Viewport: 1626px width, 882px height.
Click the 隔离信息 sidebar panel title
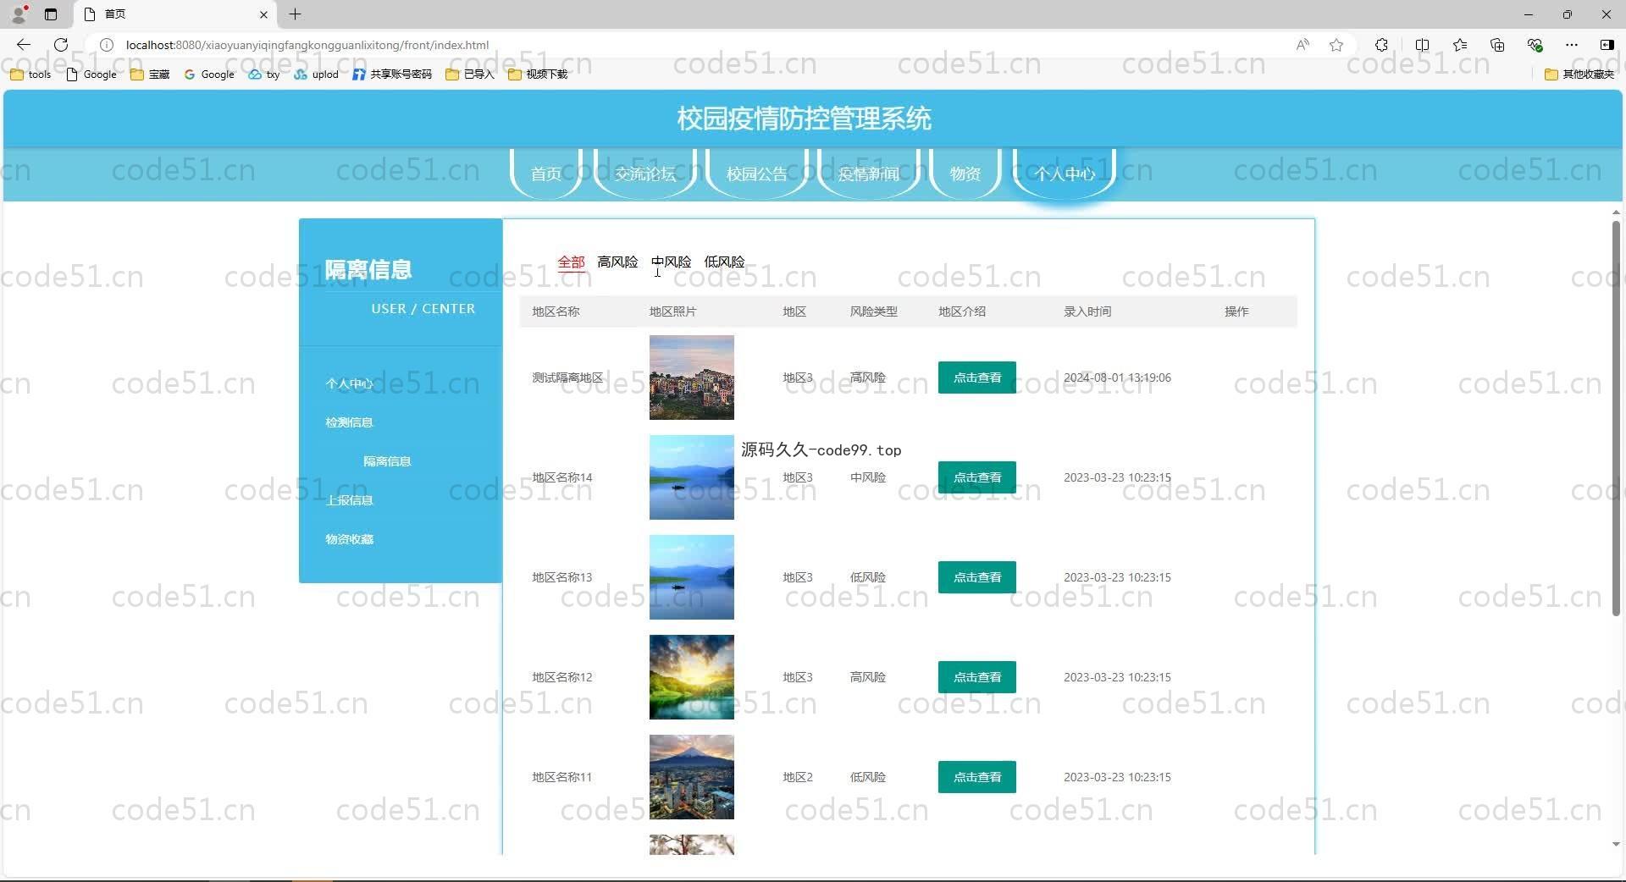point(368,270)
